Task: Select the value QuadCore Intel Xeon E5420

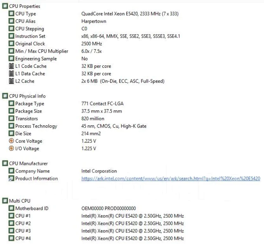Action: (x=130, y=14)
